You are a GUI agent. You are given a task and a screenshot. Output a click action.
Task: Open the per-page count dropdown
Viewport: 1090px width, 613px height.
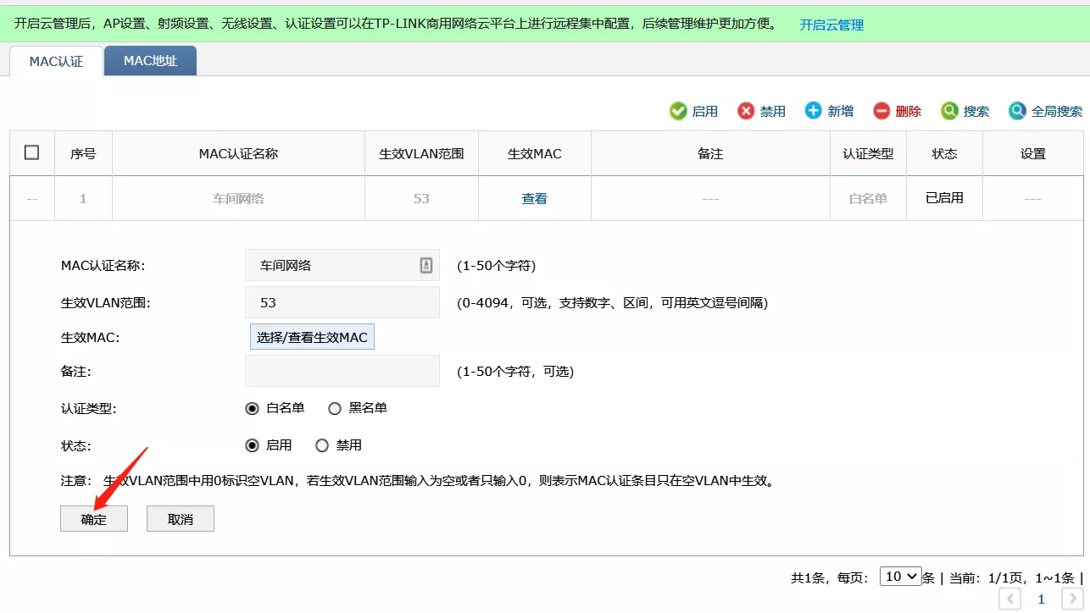(x=900, y=577)
